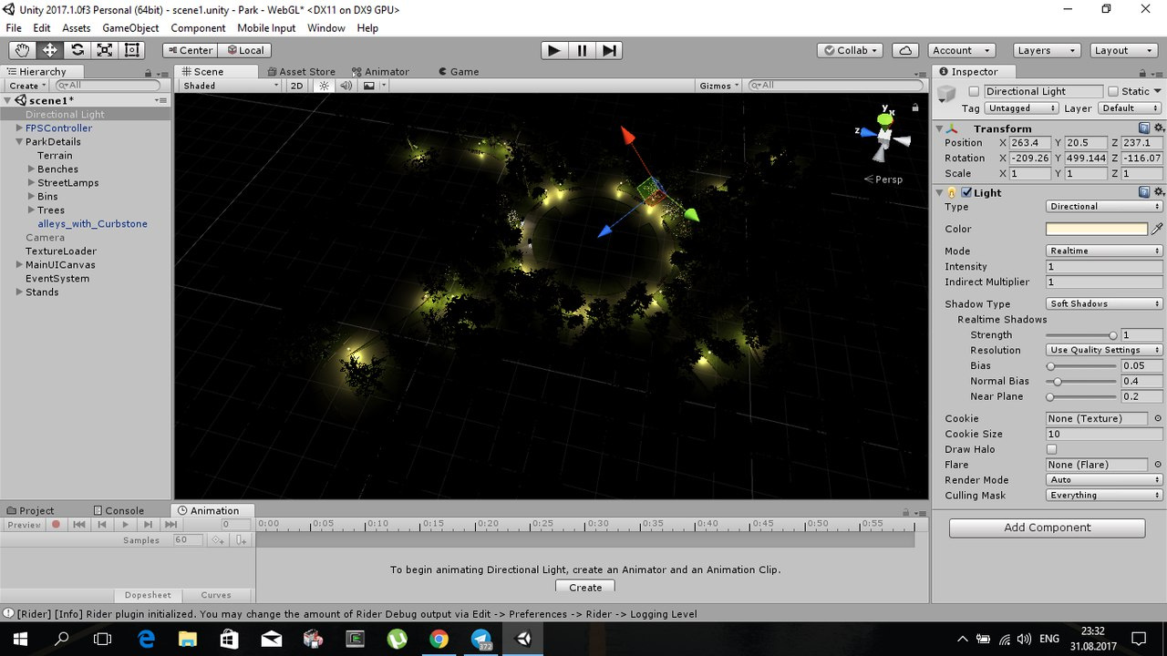Toggle scene lighting button
Viewport: 1167px width, 656px height.
click(324, 86)
